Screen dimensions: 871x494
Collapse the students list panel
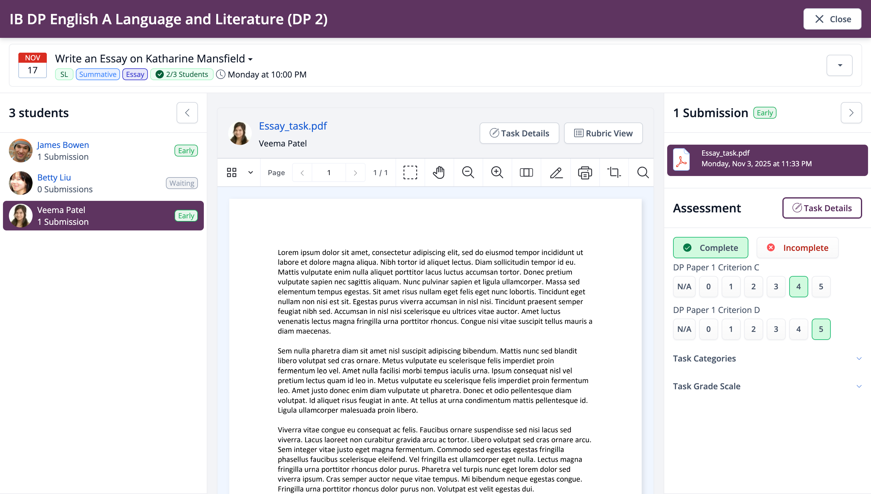pos(187,113)
